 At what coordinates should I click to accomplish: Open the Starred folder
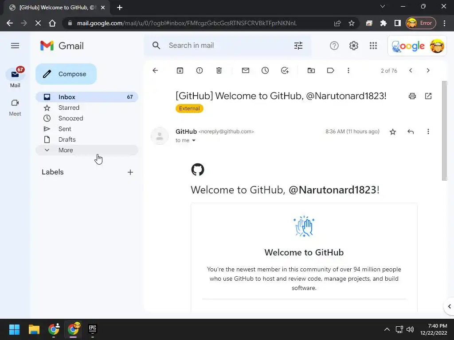tap(87, 108)
